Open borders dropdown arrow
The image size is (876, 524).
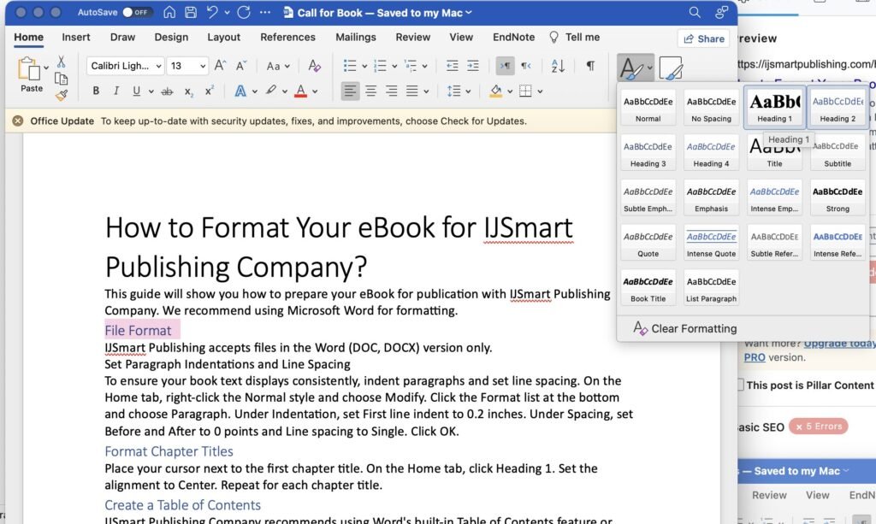(x=540, y=91)
